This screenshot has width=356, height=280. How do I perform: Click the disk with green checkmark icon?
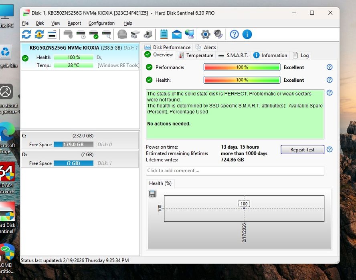[x=93, y=34]
